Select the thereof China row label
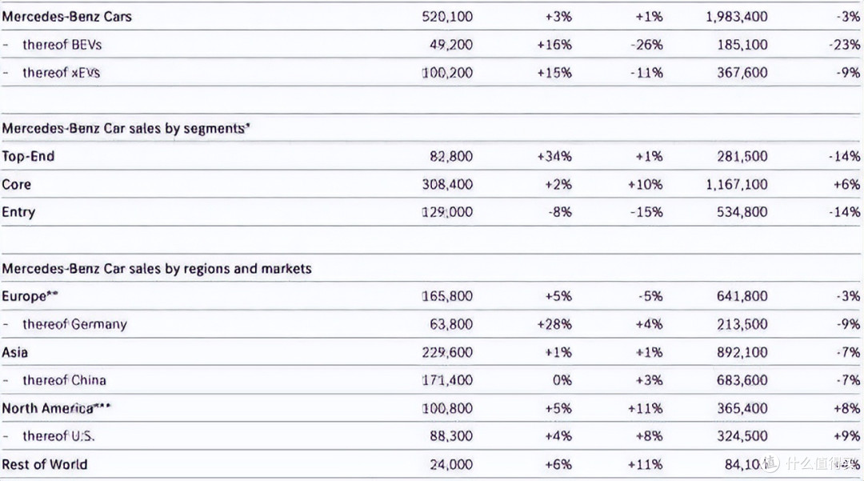The width and height of the screenshot is (864, 481). [x=64, y=380]
